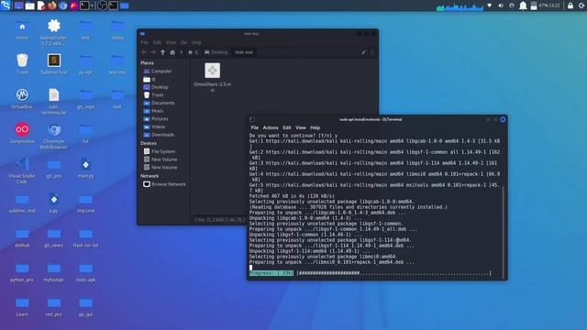Image resolution: width=587 pixels, height=330 pixels.
Task: Click the volume speaker icon in the tray
Action: click(501, 5)
